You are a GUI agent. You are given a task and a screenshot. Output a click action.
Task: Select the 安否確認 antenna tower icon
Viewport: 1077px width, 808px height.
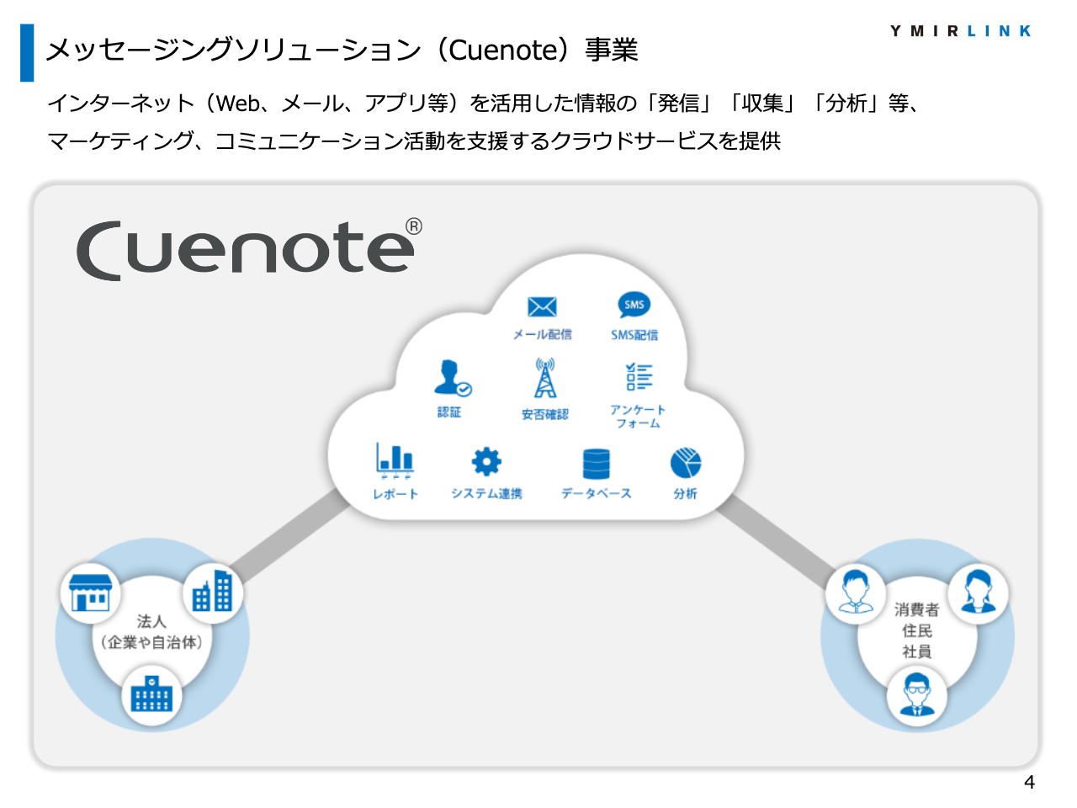pos(545,377)
